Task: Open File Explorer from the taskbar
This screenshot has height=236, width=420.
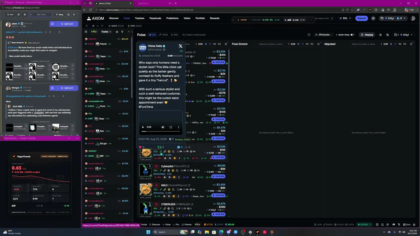Action: tap(207, 232)
